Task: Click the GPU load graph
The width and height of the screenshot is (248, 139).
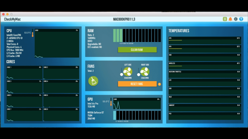Action: point(137,104)
